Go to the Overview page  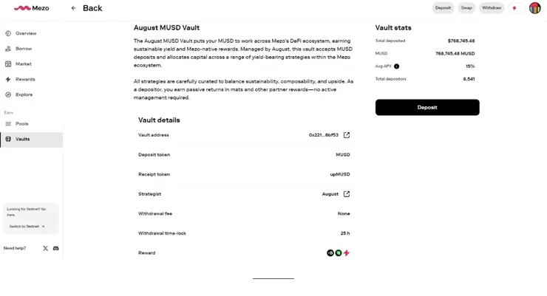[26, 33]
